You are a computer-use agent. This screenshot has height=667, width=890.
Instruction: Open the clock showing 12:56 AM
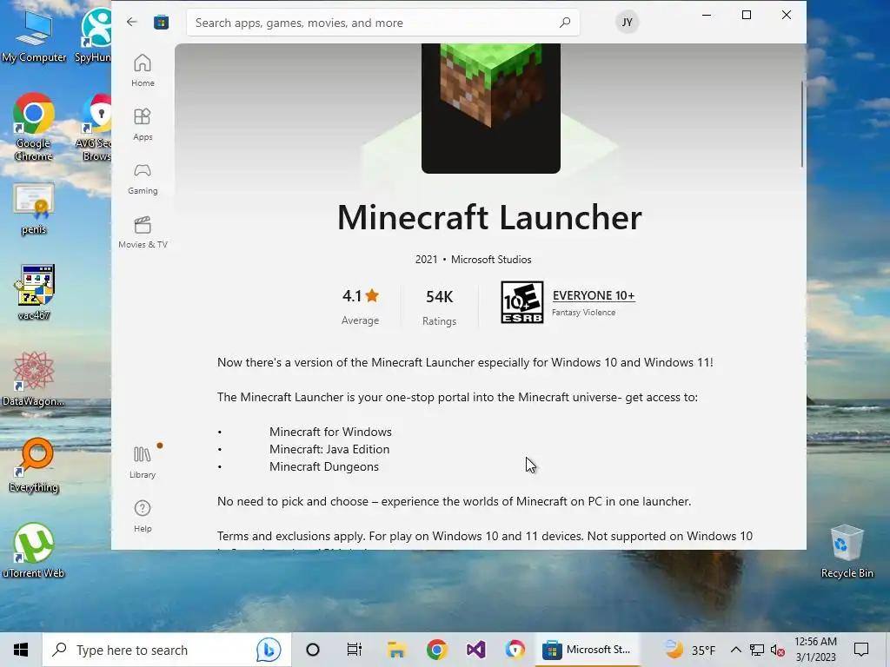[x=815, y=650]
